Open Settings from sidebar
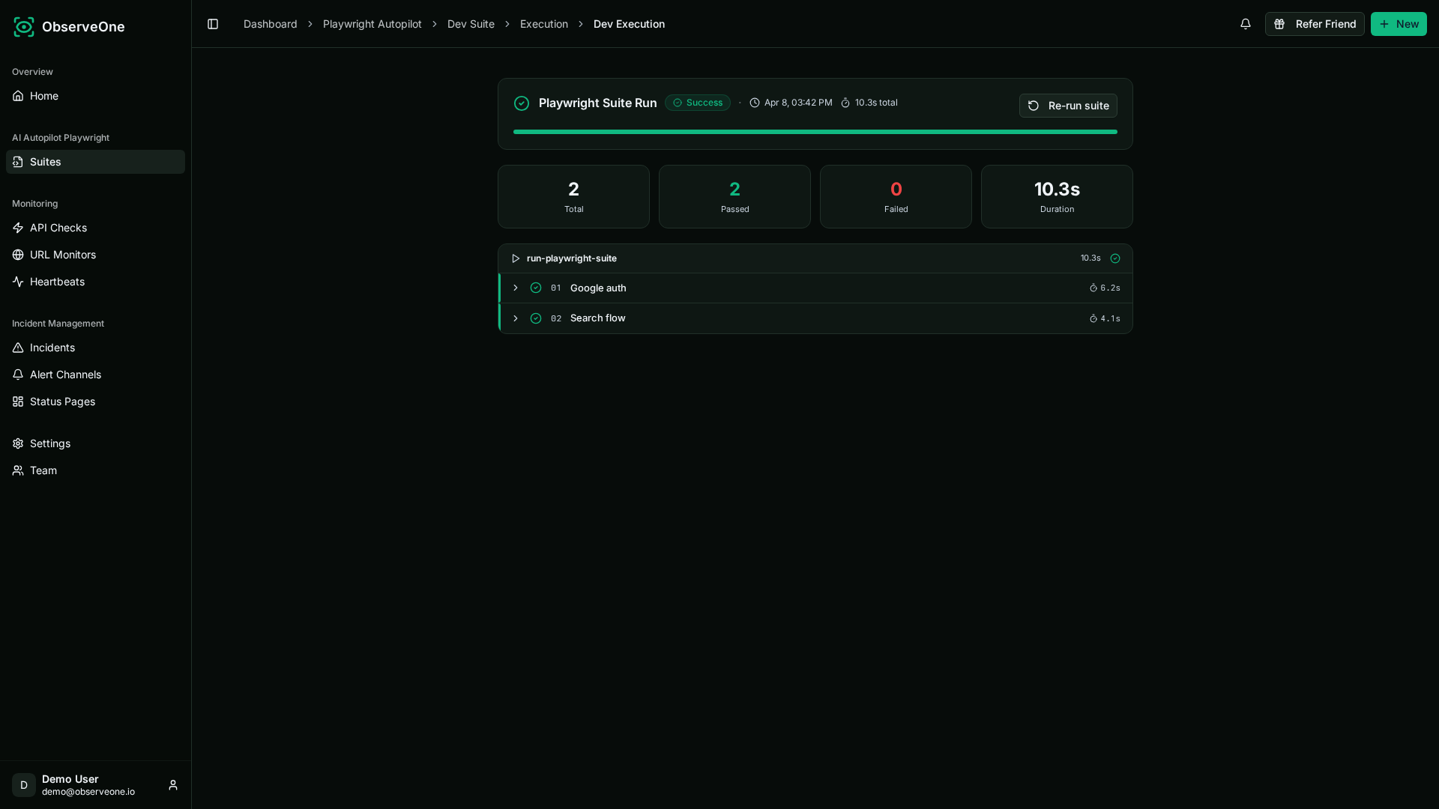Image resolution: width=1439 pixels, height=809 pixels. point(95,443)
